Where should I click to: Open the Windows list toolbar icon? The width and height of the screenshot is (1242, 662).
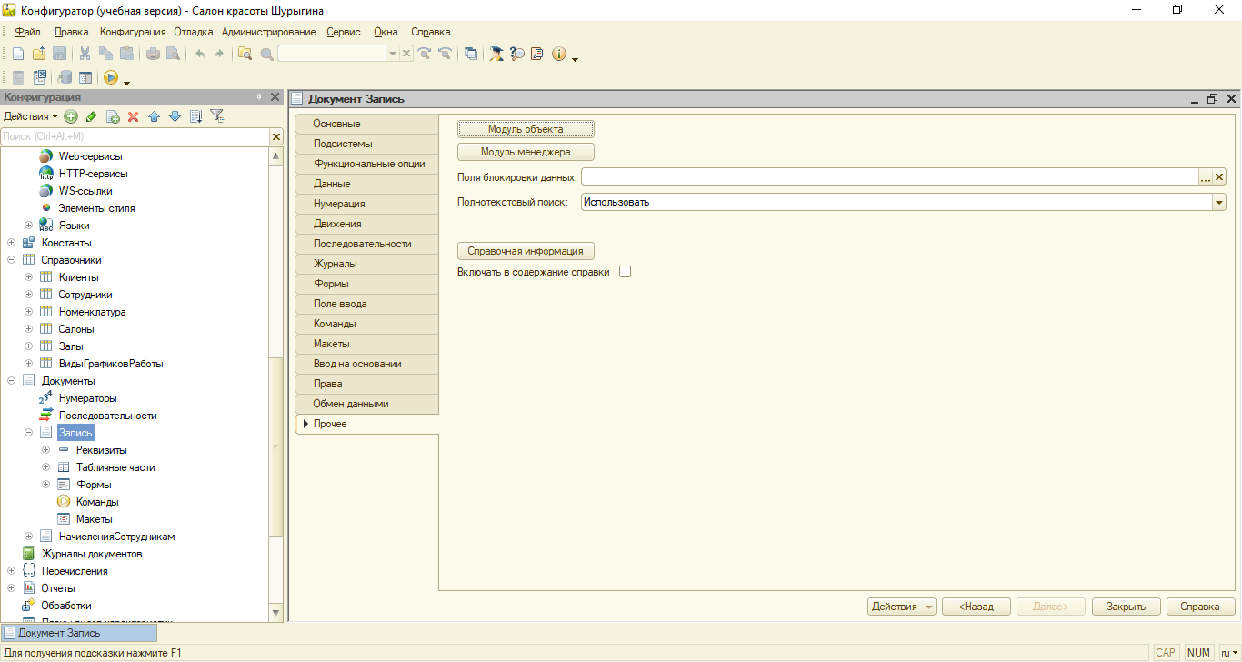click(471, 54)
